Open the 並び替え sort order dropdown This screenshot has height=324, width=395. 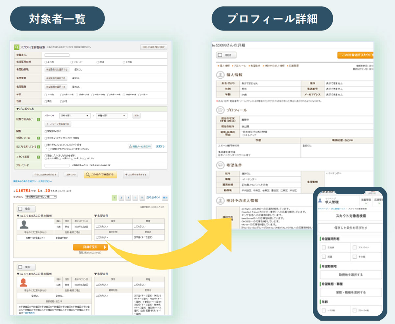41,197
